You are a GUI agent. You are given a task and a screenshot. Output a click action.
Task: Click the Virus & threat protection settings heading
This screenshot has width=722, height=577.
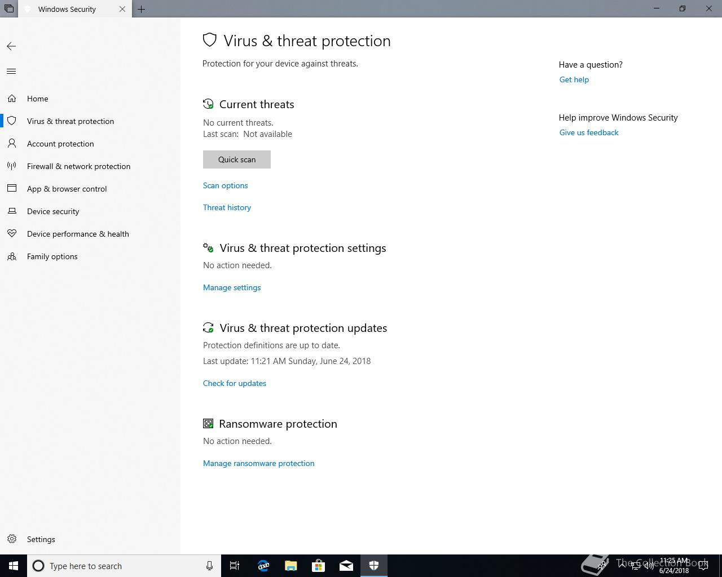click(303, 248)
